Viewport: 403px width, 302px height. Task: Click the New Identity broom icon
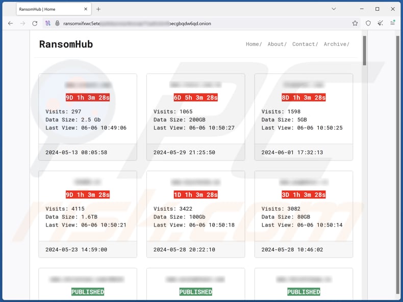[x=380, y=23]
